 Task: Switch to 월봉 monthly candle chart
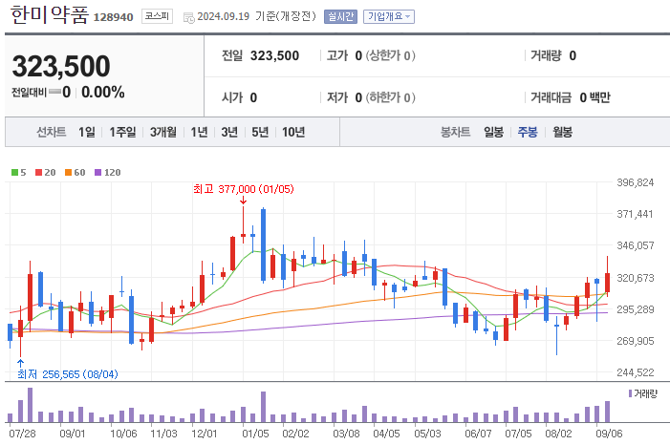coord(562,132)
